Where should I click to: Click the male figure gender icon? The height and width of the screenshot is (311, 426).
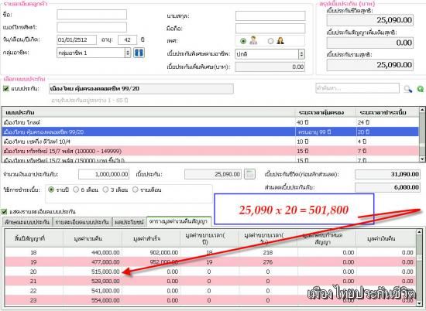click(x=253, y=41)
